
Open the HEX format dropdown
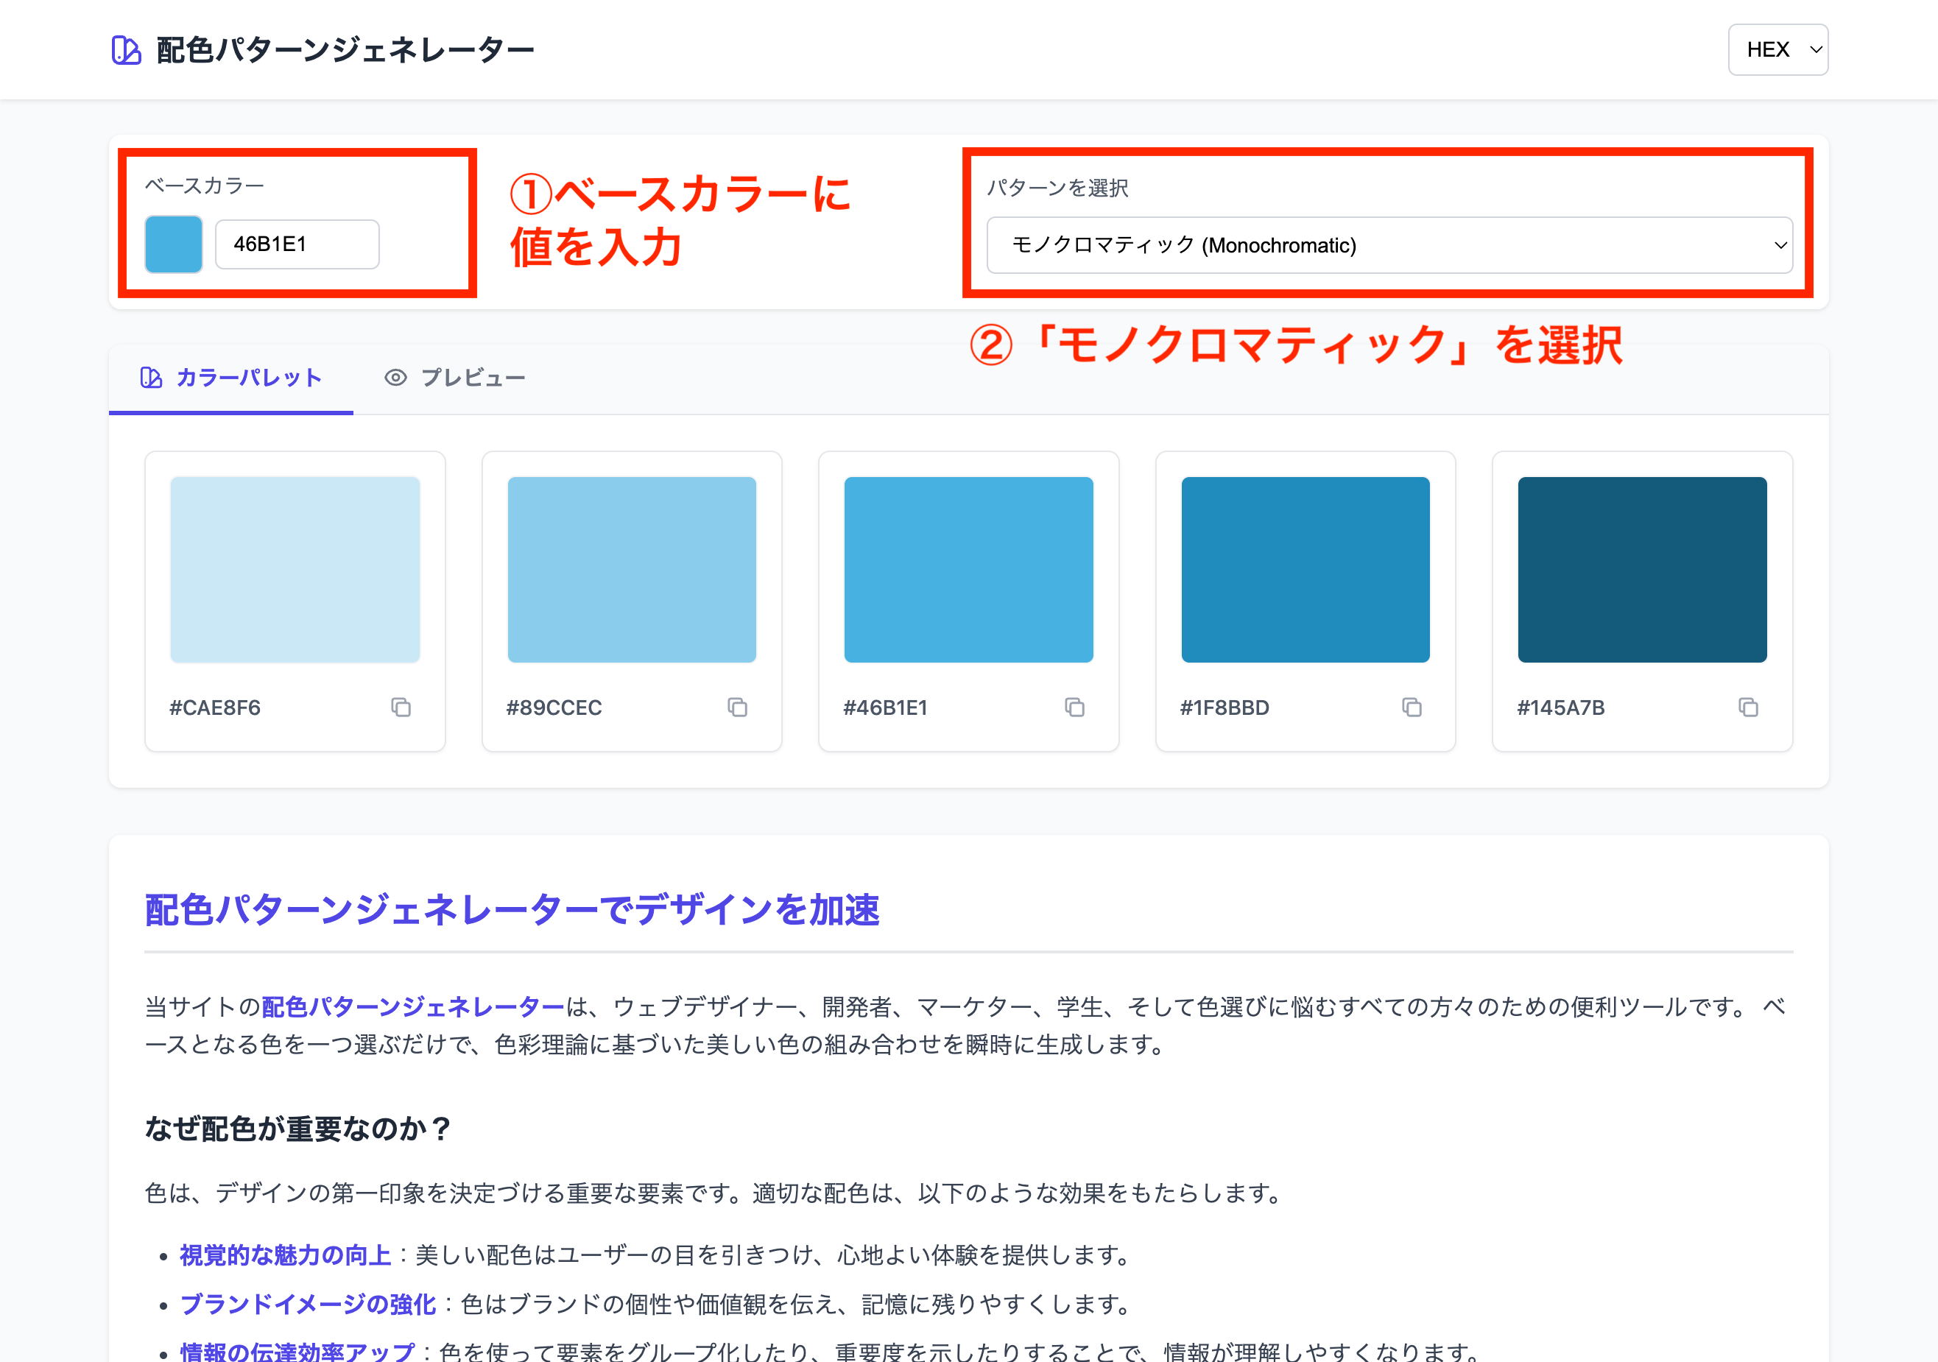(x=1777, y=50)
